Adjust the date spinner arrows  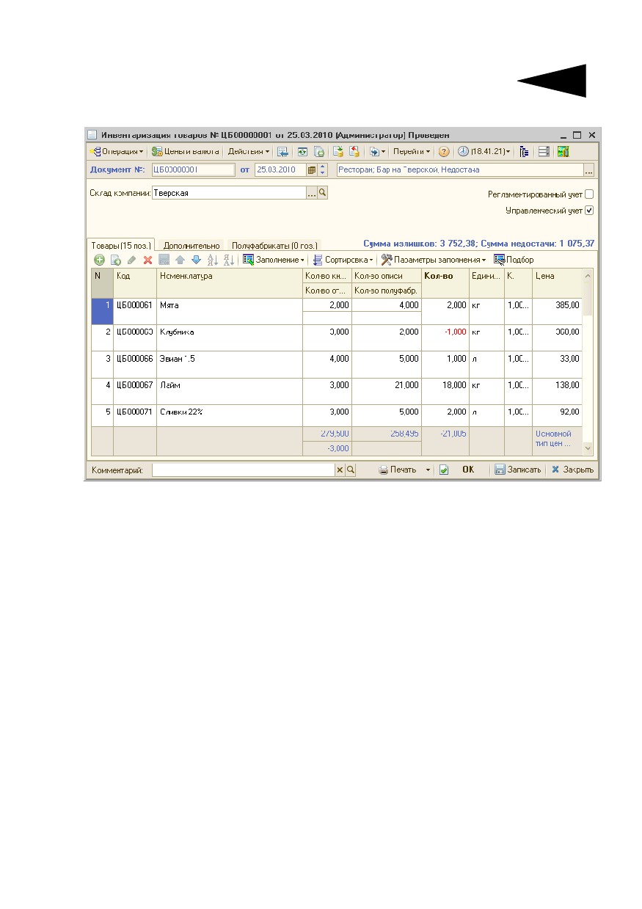point(322,169)
